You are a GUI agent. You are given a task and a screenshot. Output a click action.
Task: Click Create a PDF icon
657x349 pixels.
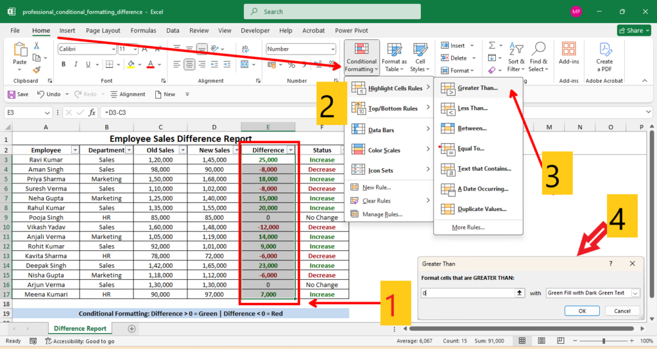pyautogui.click(x=604, y=56)
